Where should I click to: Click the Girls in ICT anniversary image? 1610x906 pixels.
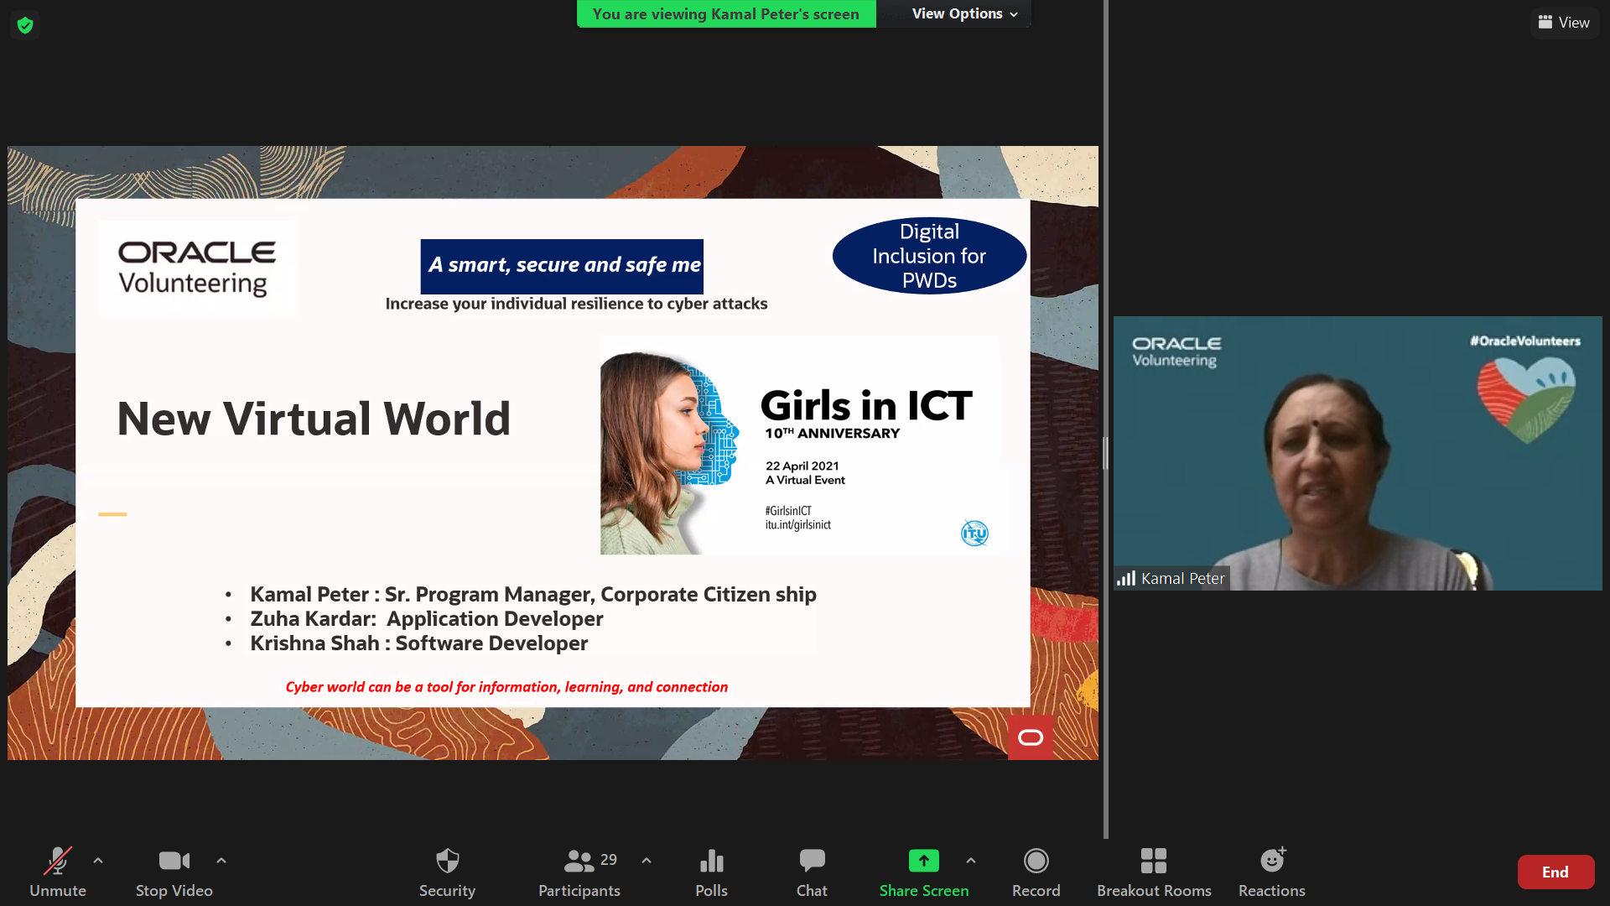click(799, 445)
